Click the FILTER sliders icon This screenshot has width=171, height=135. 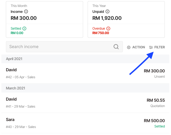(151, 47)
